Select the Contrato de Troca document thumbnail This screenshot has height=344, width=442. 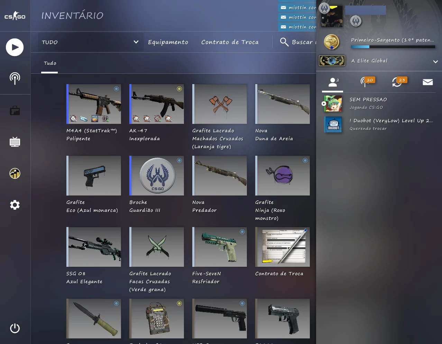pyautogui.click(x=283, y=247)
